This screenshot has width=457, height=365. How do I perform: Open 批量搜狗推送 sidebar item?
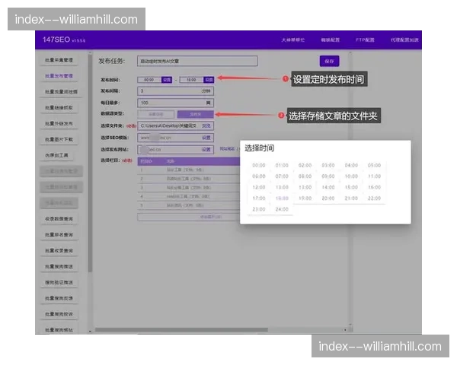(x=59, y=267)
